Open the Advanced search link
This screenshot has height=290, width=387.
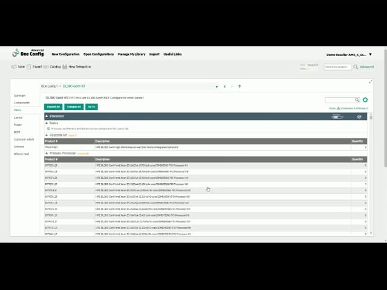[367, 67]
